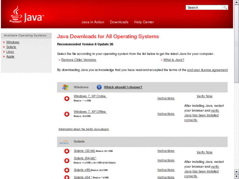Open Instructions for Windows 7, XP Online
239x179 pixels.
click(x=166, y=98)
